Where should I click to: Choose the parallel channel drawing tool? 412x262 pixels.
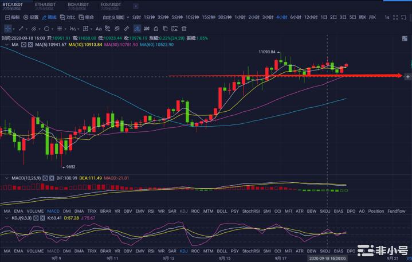34,29
